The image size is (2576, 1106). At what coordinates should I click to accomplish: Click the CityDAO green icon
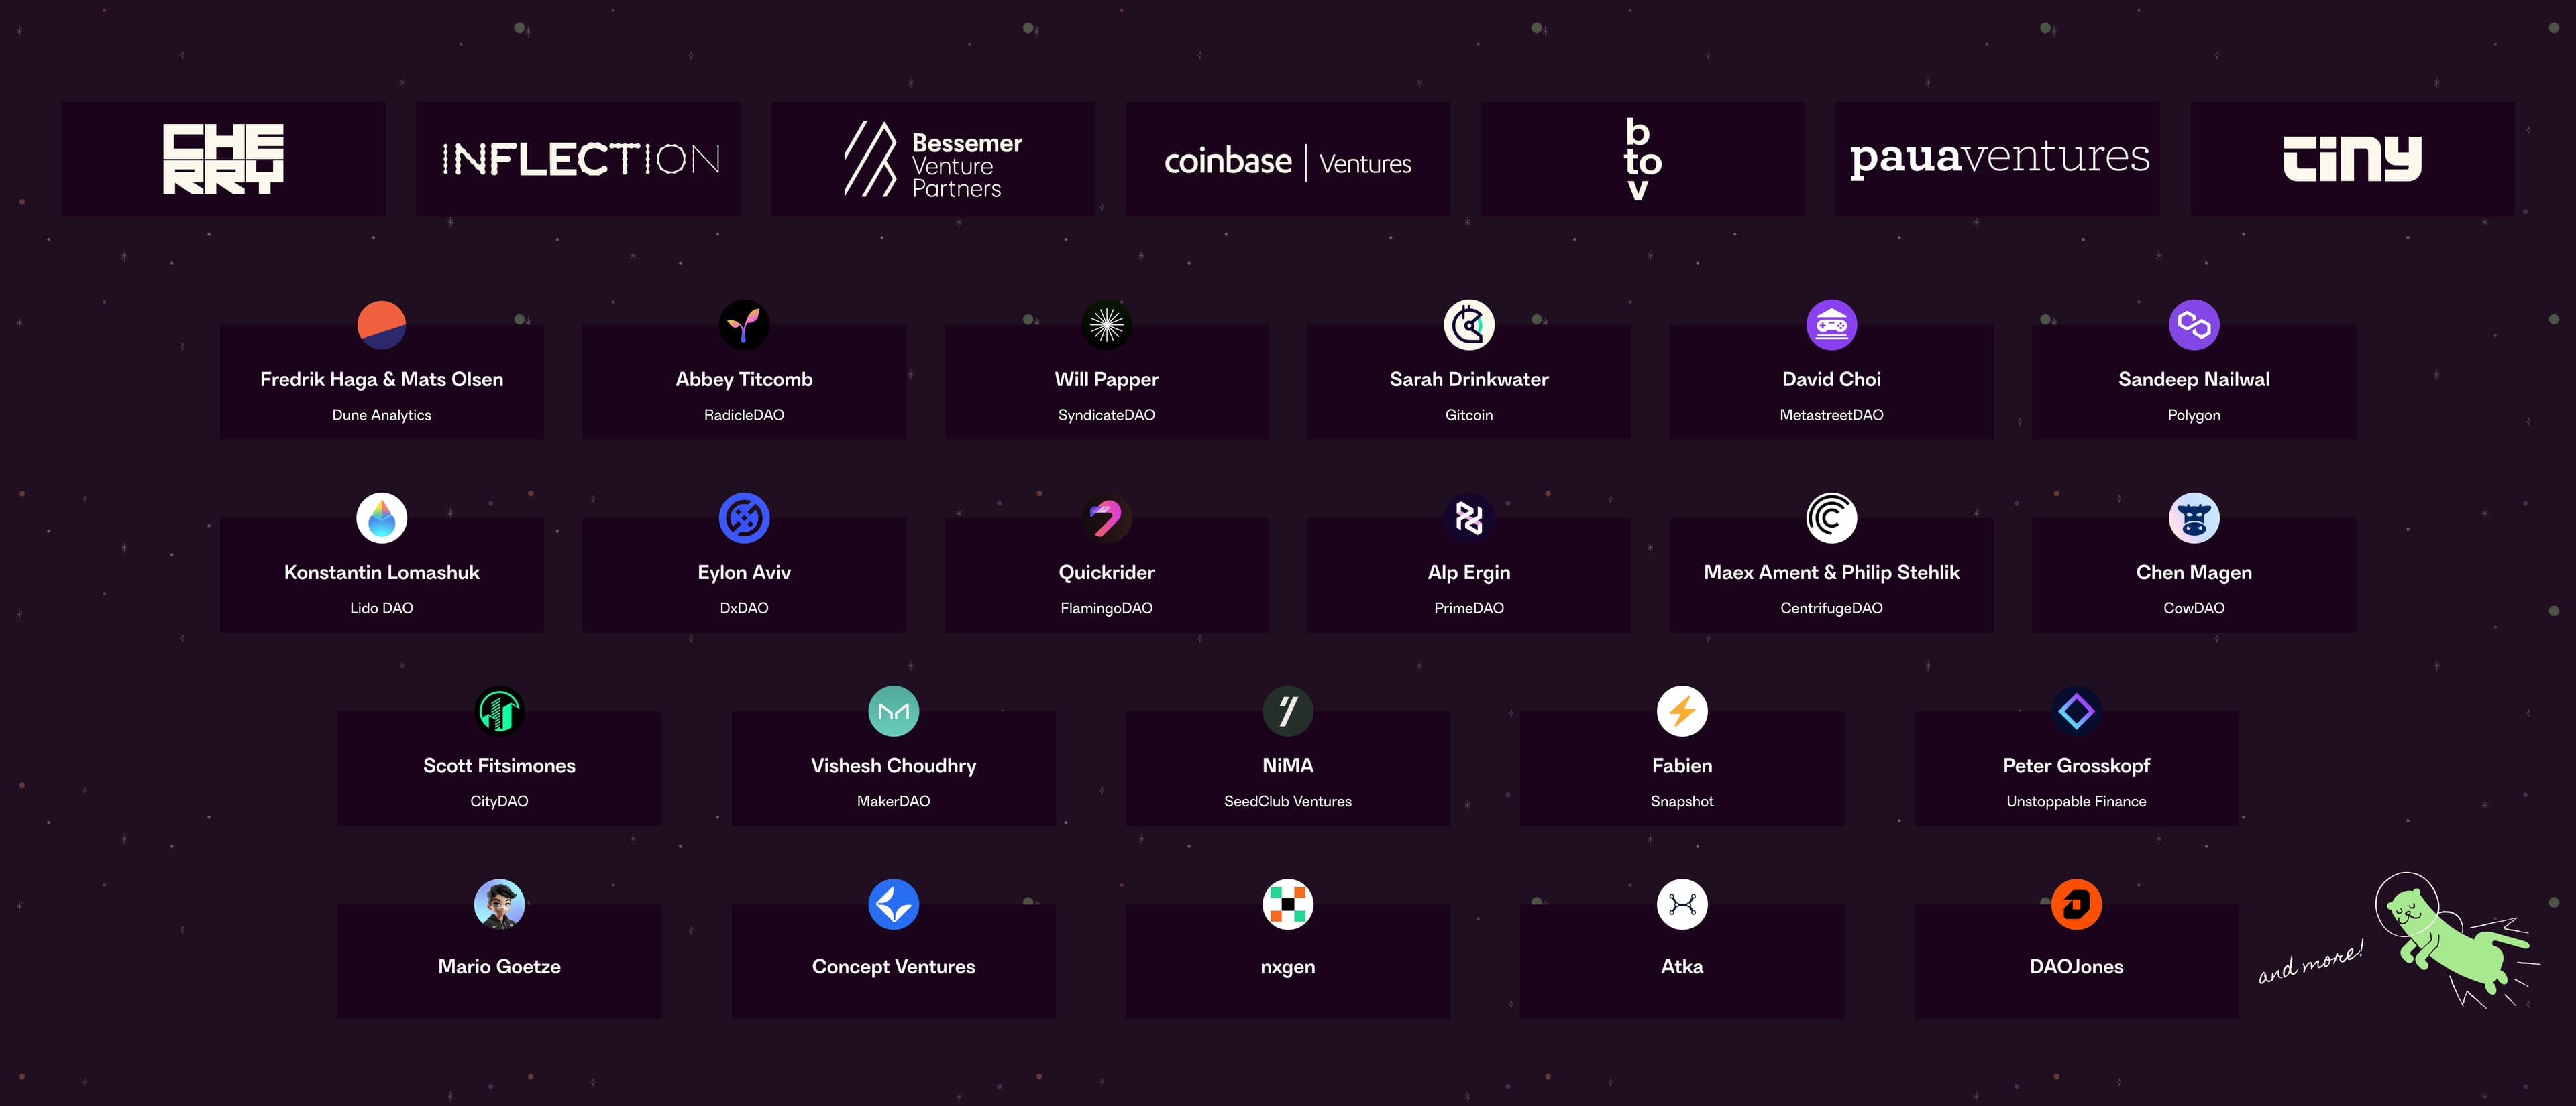(x=499, y=711)
